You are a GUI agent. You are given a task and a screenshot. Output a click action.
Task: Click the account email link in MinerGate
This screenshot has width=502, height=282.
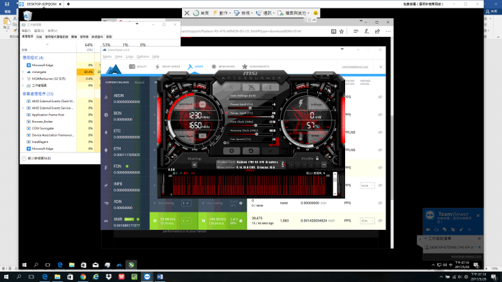(x=355, y=67)
